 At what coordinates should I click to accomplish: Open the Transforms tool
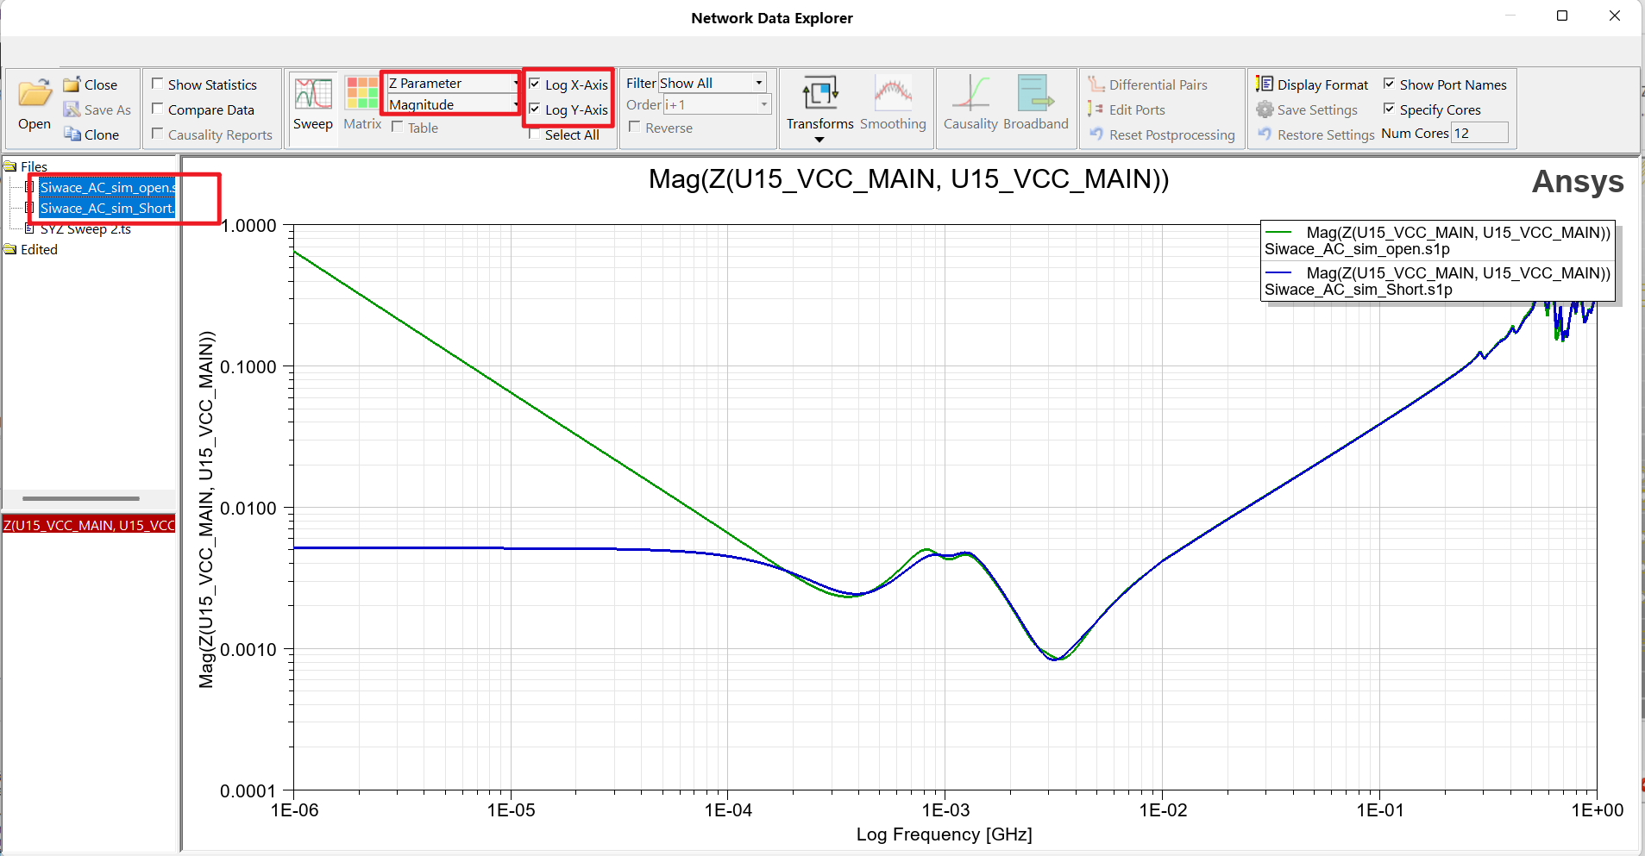819,103
